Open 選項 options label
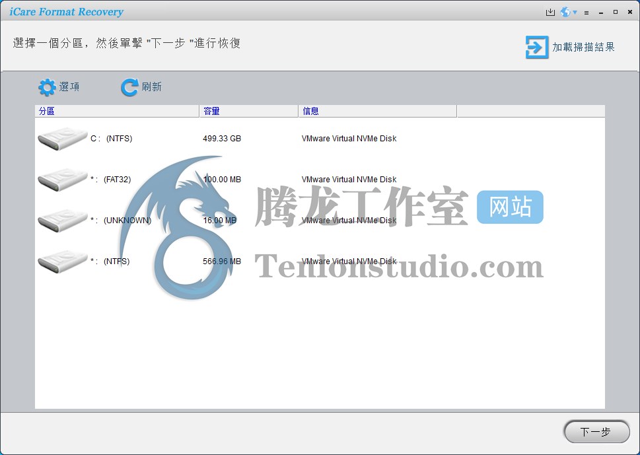640x455 pixels. 69,87
